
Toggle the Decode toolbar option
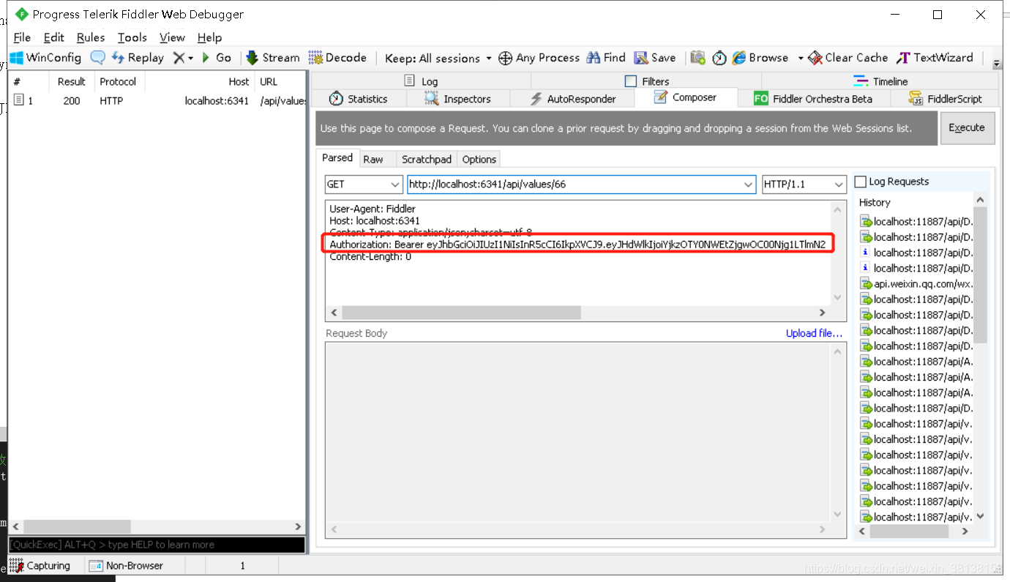(337, 58)
